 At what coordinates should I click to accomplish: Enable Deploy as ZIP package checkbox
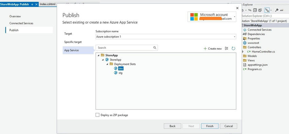(97, 115)
